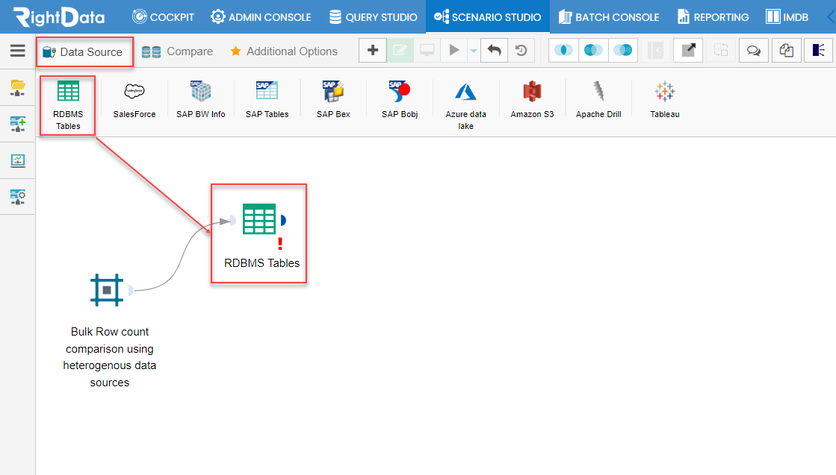Open the folder scenarios icon in sidebar
836x475 pixels.
(x=18, y=88)
